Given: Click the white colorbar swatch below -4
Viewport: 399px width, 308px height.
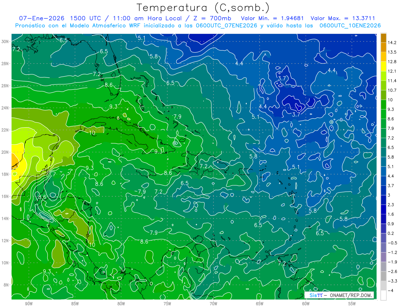Looking at the screenshot, I should [383, 295].
